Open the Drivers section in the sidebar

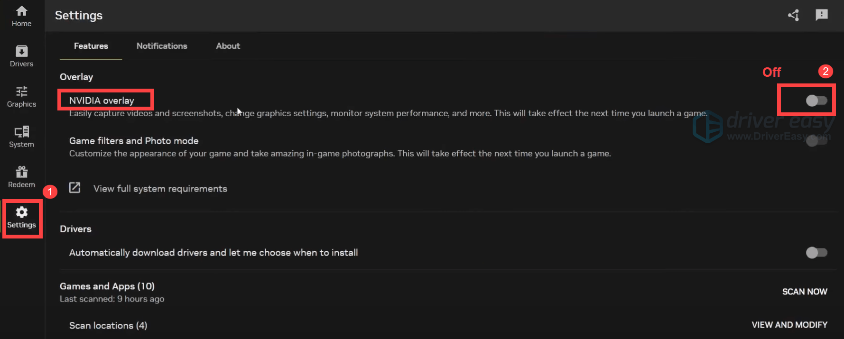coord(21,56)
